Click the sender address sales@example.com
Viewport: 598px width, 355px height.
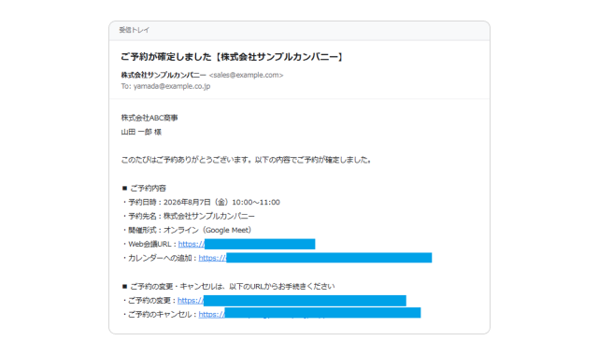pos(246,75)
